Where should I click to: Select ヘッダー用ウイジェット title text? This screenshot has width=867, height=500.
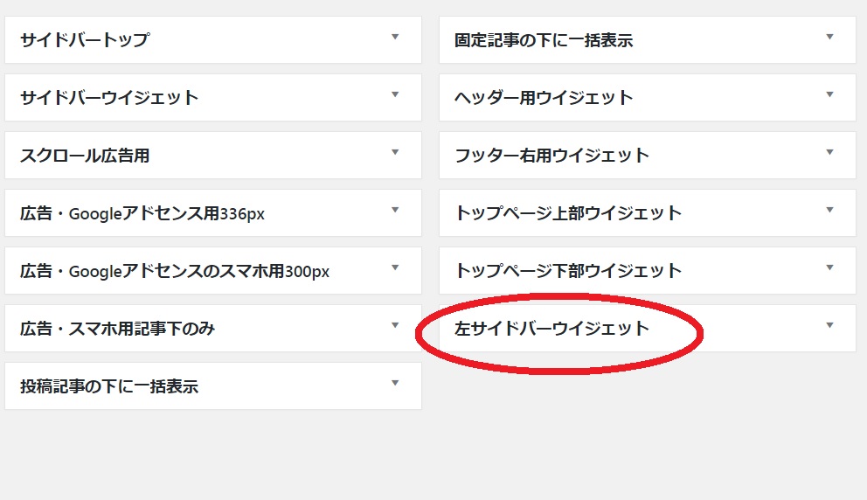pos(544,98)
